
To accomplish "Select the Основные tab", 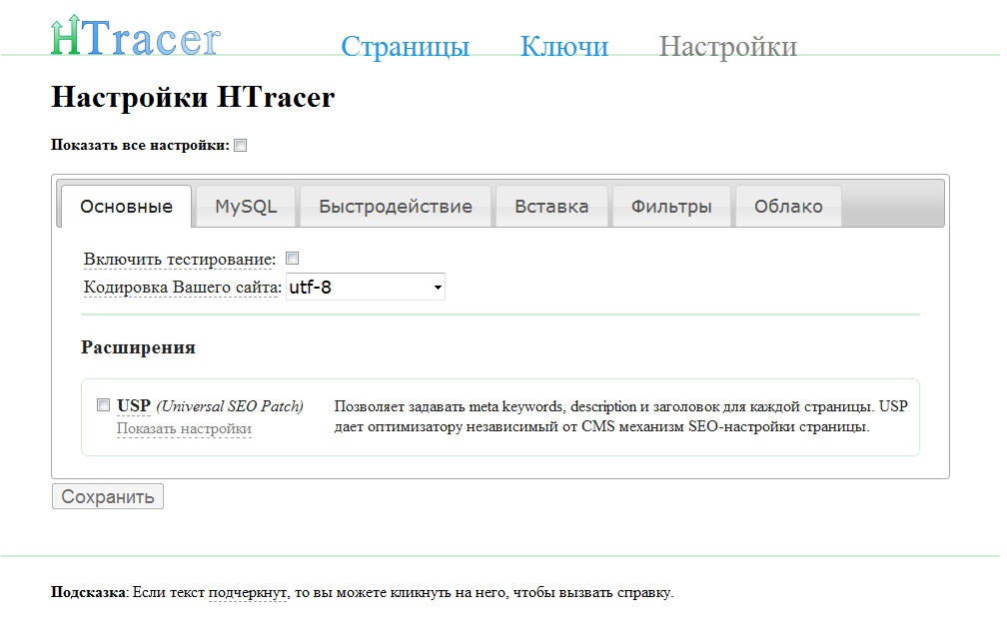I will point(125,207).
